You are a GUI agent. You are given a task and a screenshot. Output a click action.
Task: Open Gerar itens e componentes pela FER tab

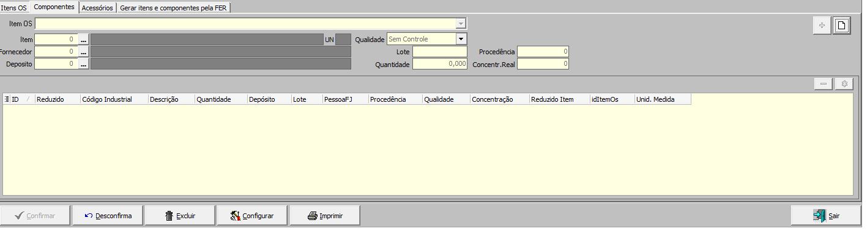173,8
